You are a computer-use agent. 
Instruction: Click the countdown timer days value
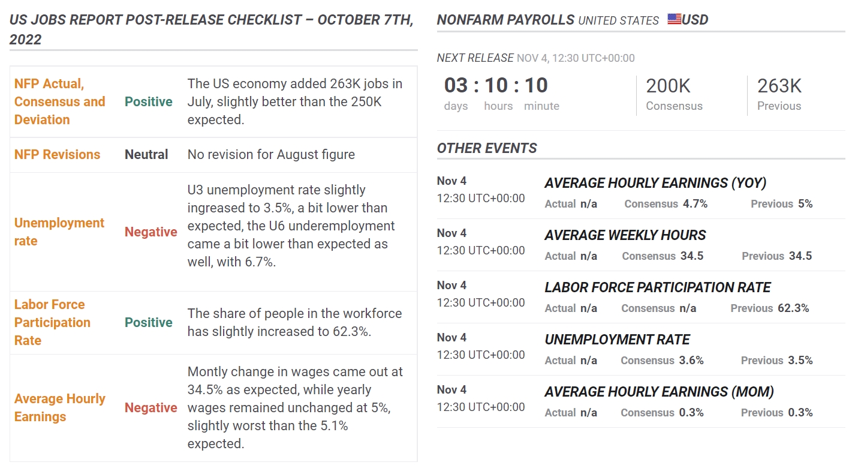tap(456, 85)
